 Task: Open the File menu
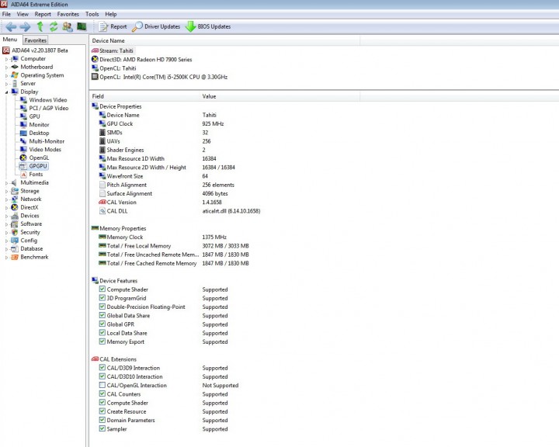coord(6,14)
